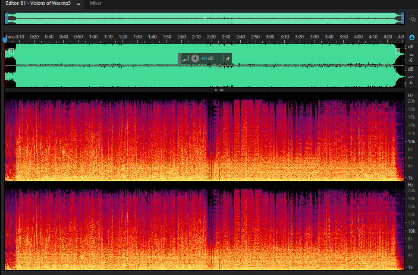Grab the HUD grip handle at its left edge
This screenshot has height=275, width=418.
[180, 59]
